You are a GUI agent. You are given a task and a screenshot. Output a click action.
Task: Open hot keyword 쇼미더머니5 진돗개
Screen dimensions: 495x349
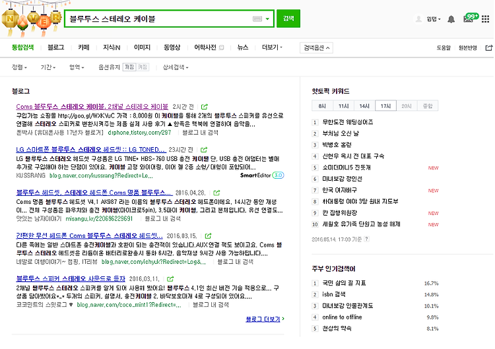[346, 168]
